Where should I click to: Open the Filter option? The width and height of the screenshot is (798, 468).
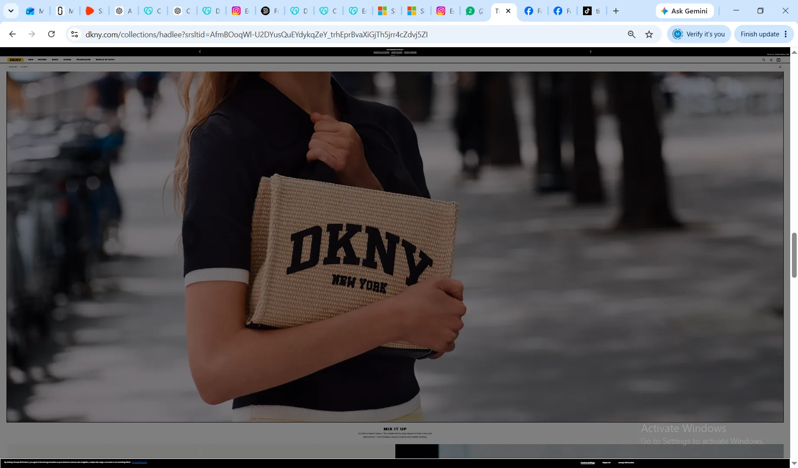(x=24, y=67)
